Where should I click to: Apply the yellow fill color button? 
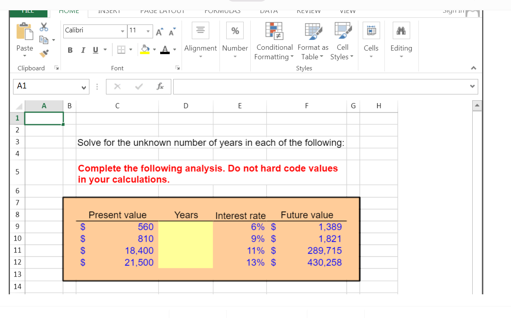tap(144, 50)
